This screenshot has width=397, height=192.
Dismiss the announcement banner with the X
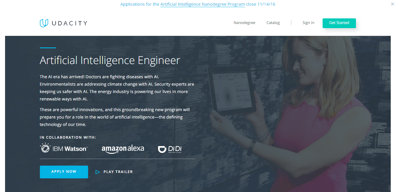pyautogui.click(x=393, y=4)
